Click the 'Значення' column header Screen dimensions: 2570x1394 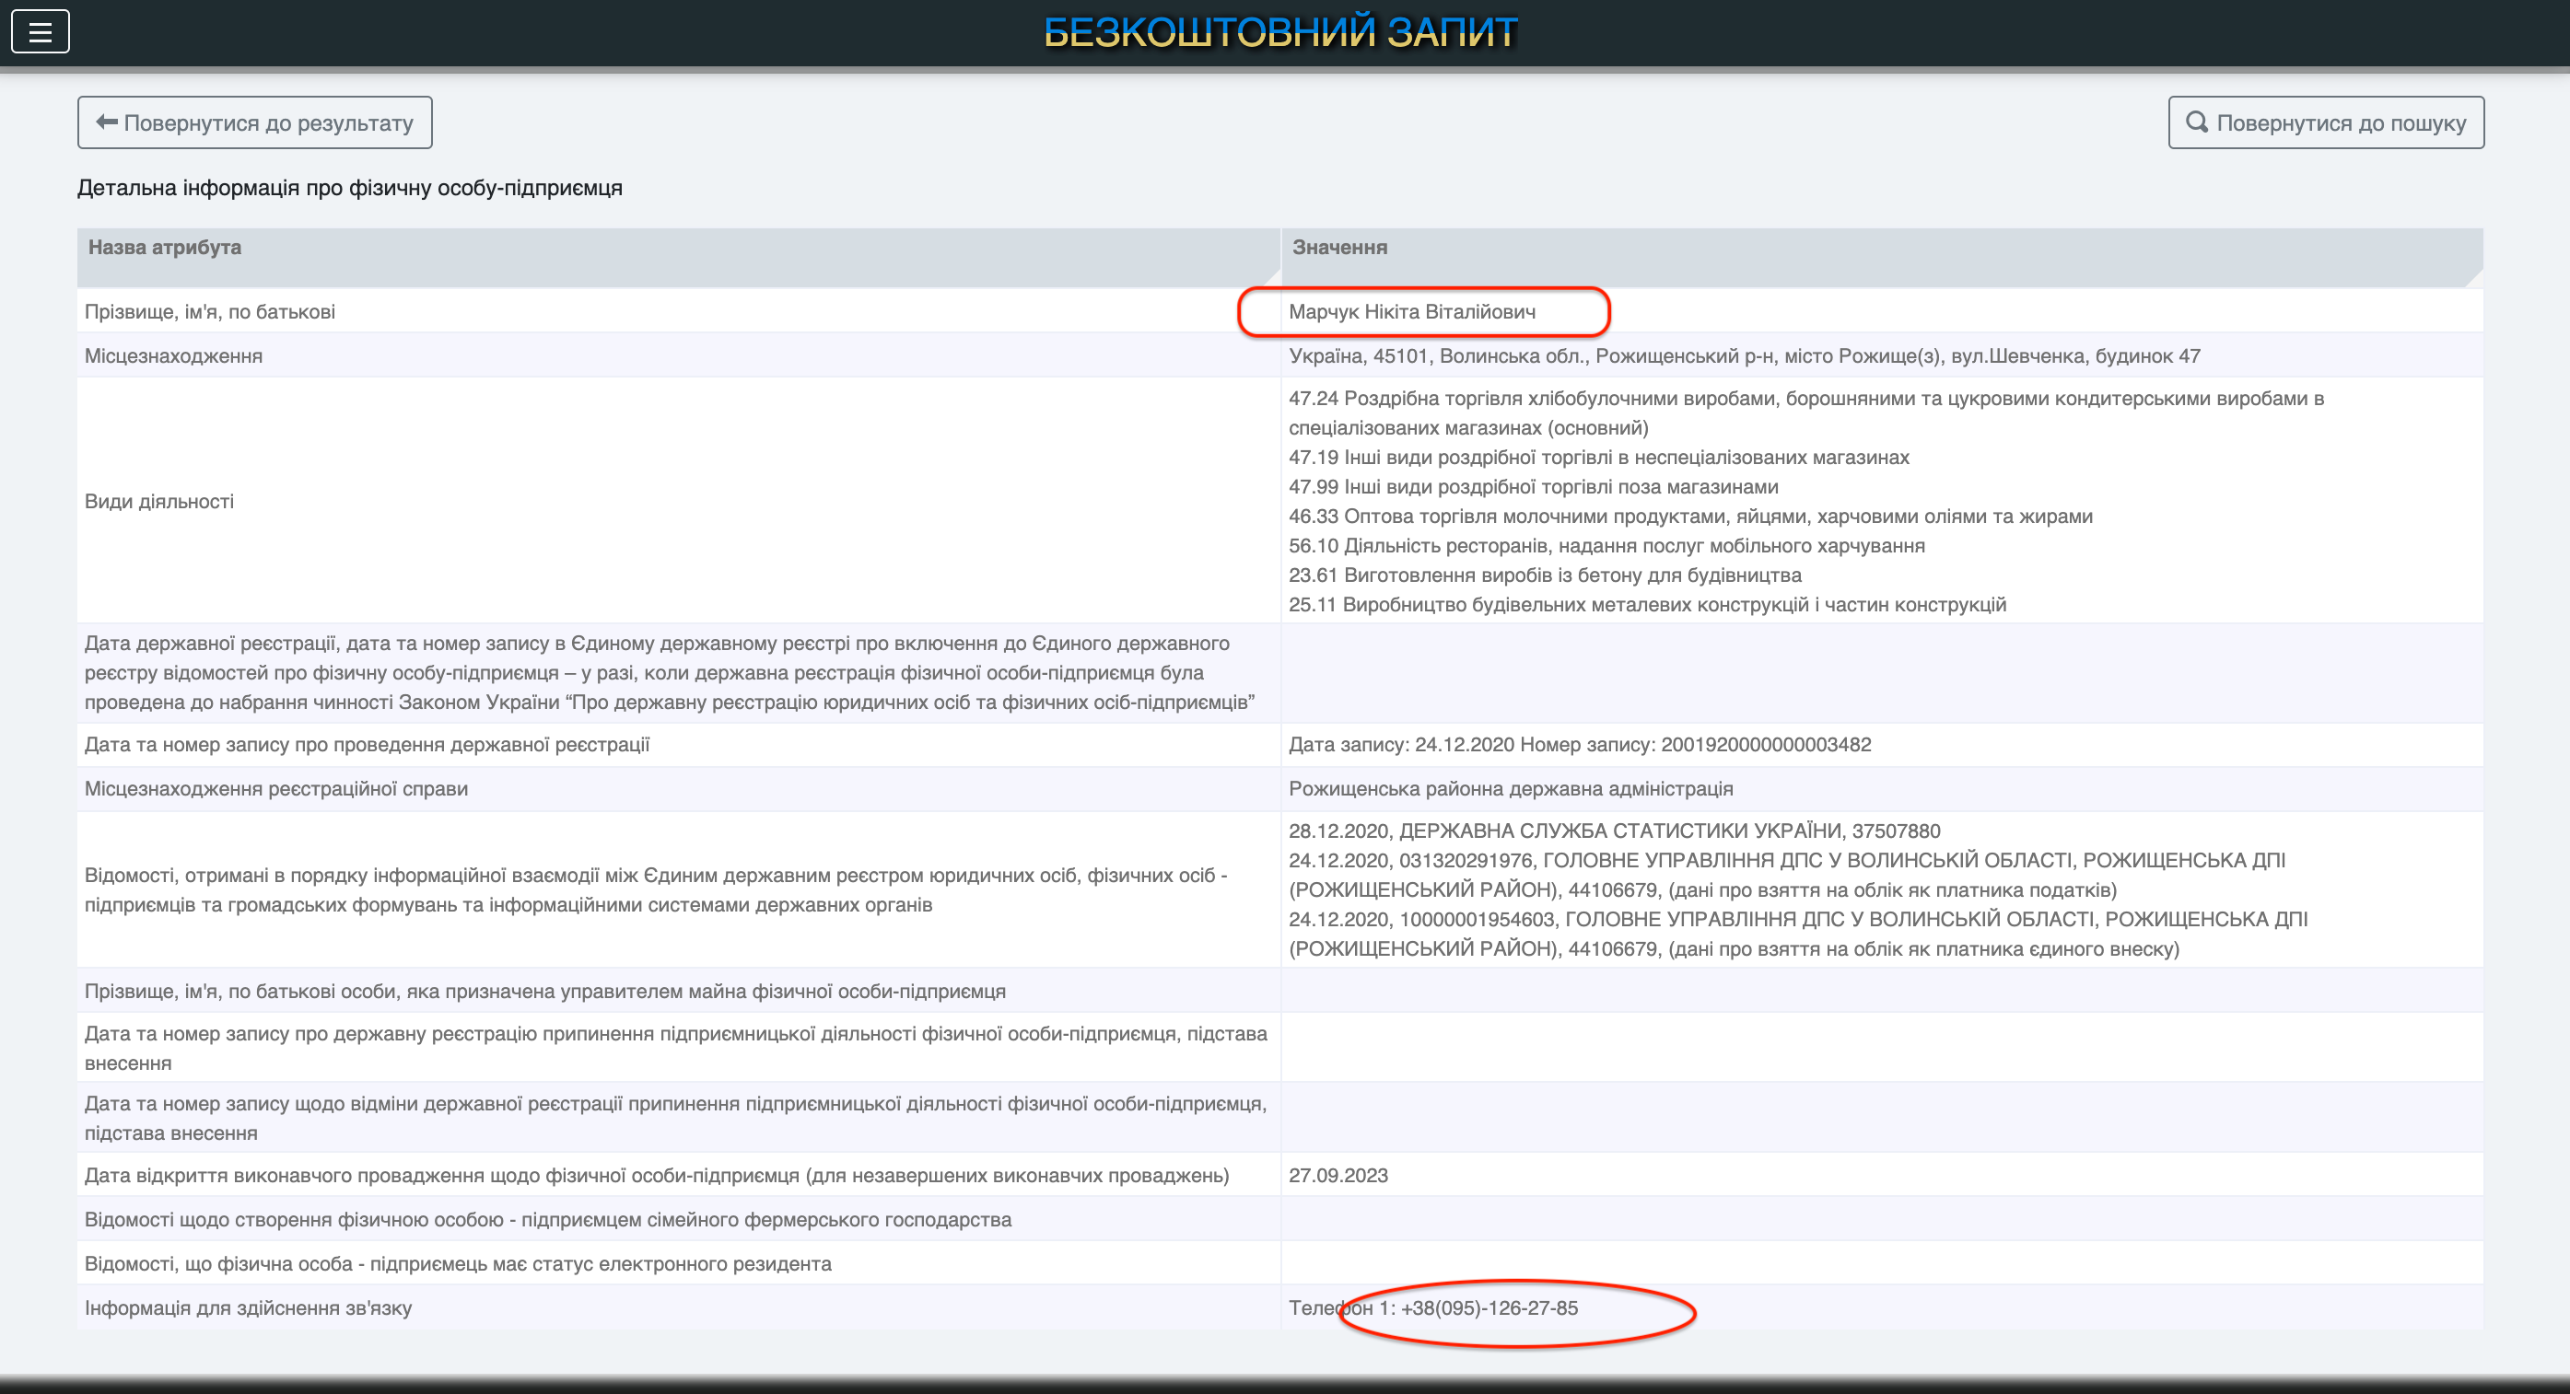pos(1338,248)
